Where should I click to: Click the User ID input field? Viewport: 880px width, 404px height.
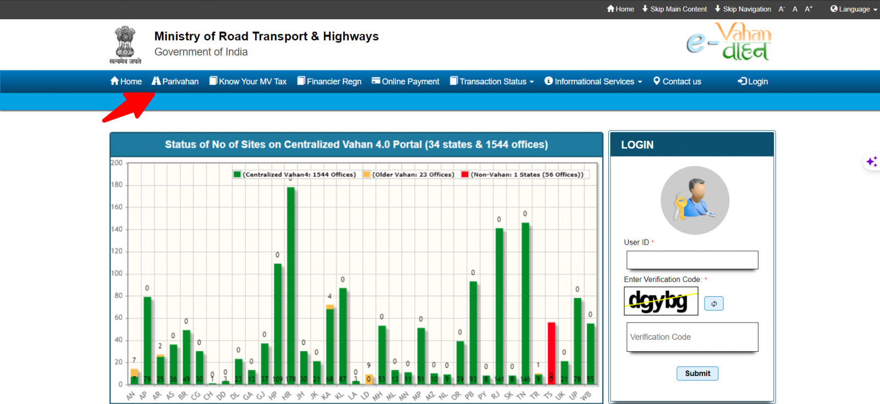[692, 260]
